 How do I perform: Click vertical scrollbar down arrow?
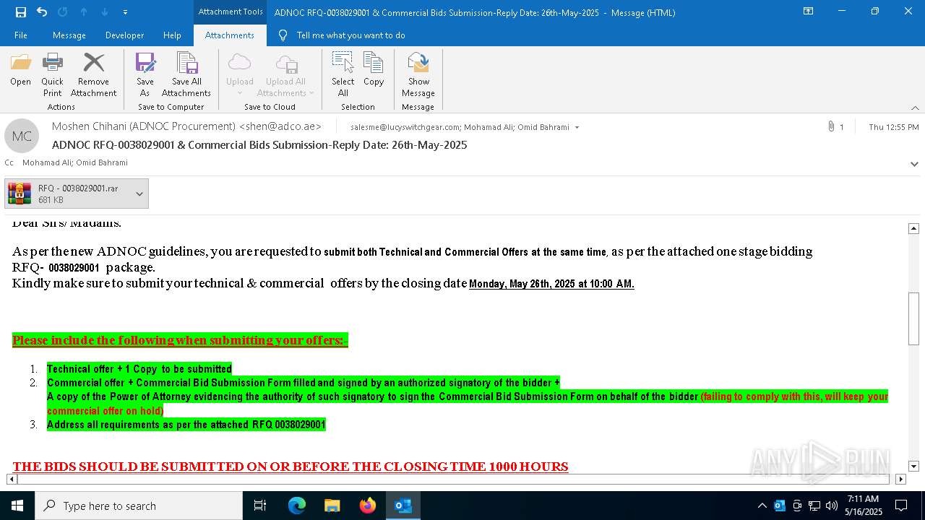(913, 467)
